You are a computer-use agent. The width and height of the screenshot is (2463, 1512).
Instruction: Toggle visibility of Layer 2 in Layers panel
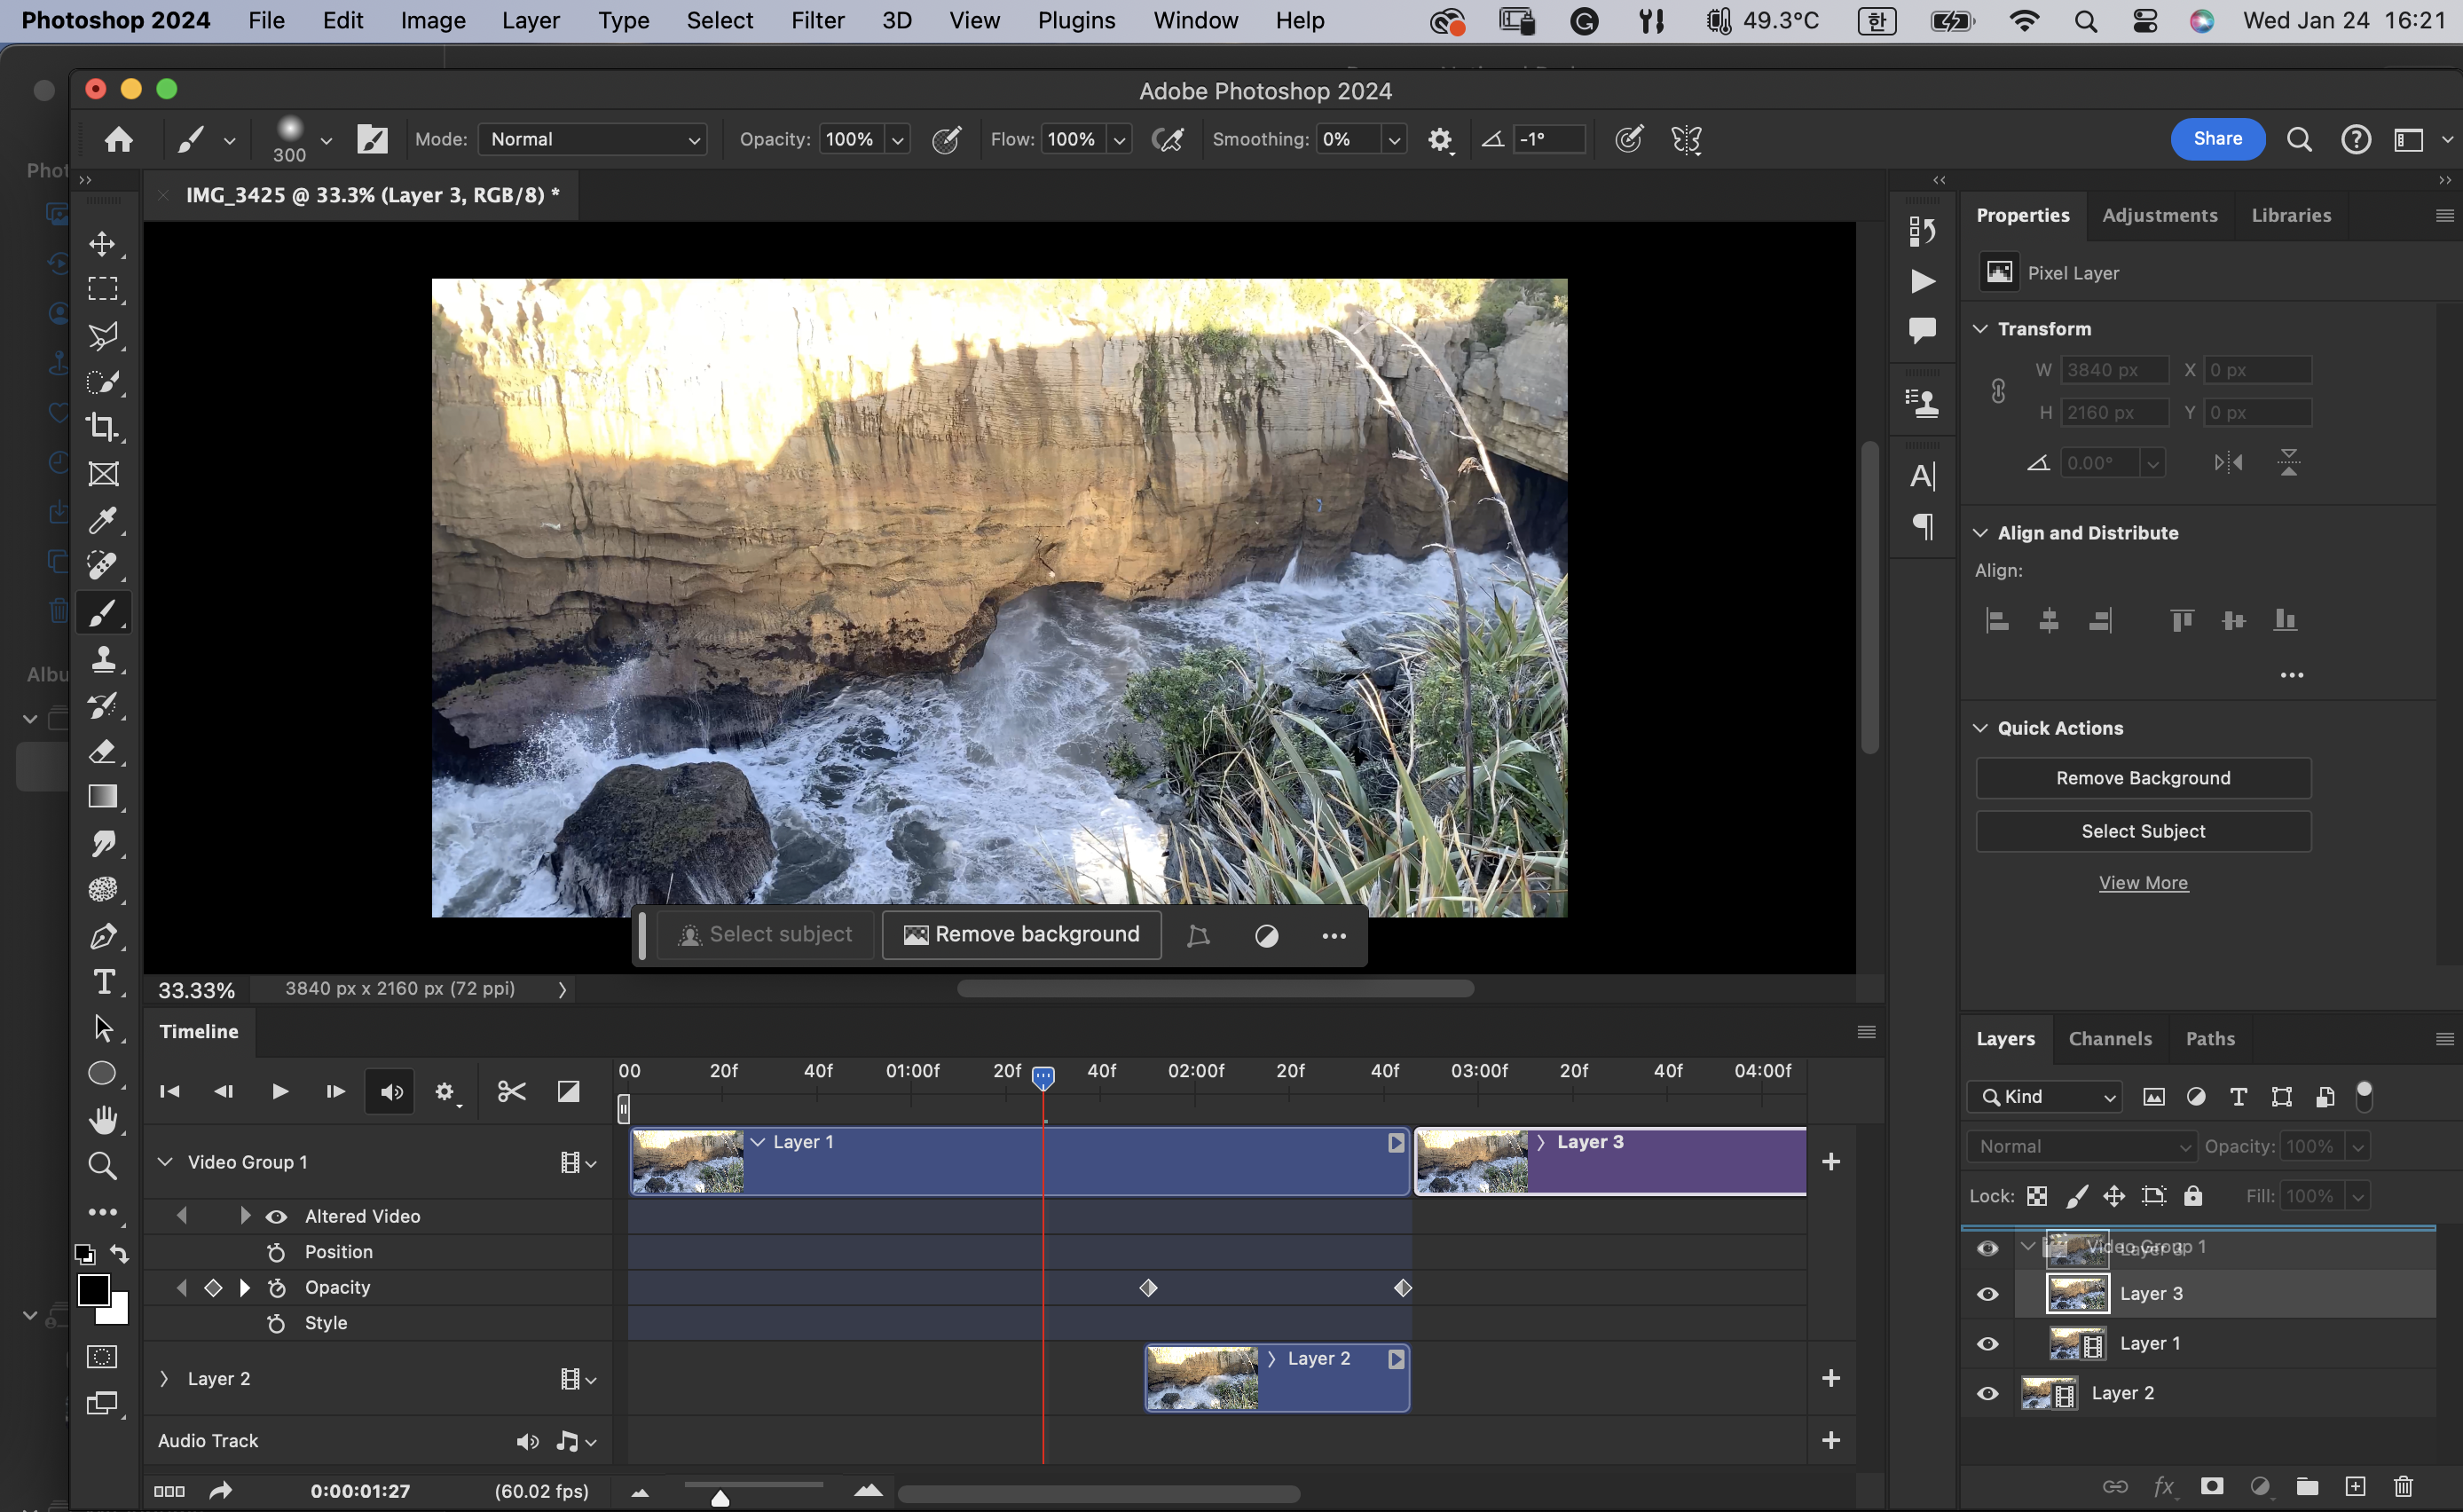pyautogui.click(x=1987, y=1394)
